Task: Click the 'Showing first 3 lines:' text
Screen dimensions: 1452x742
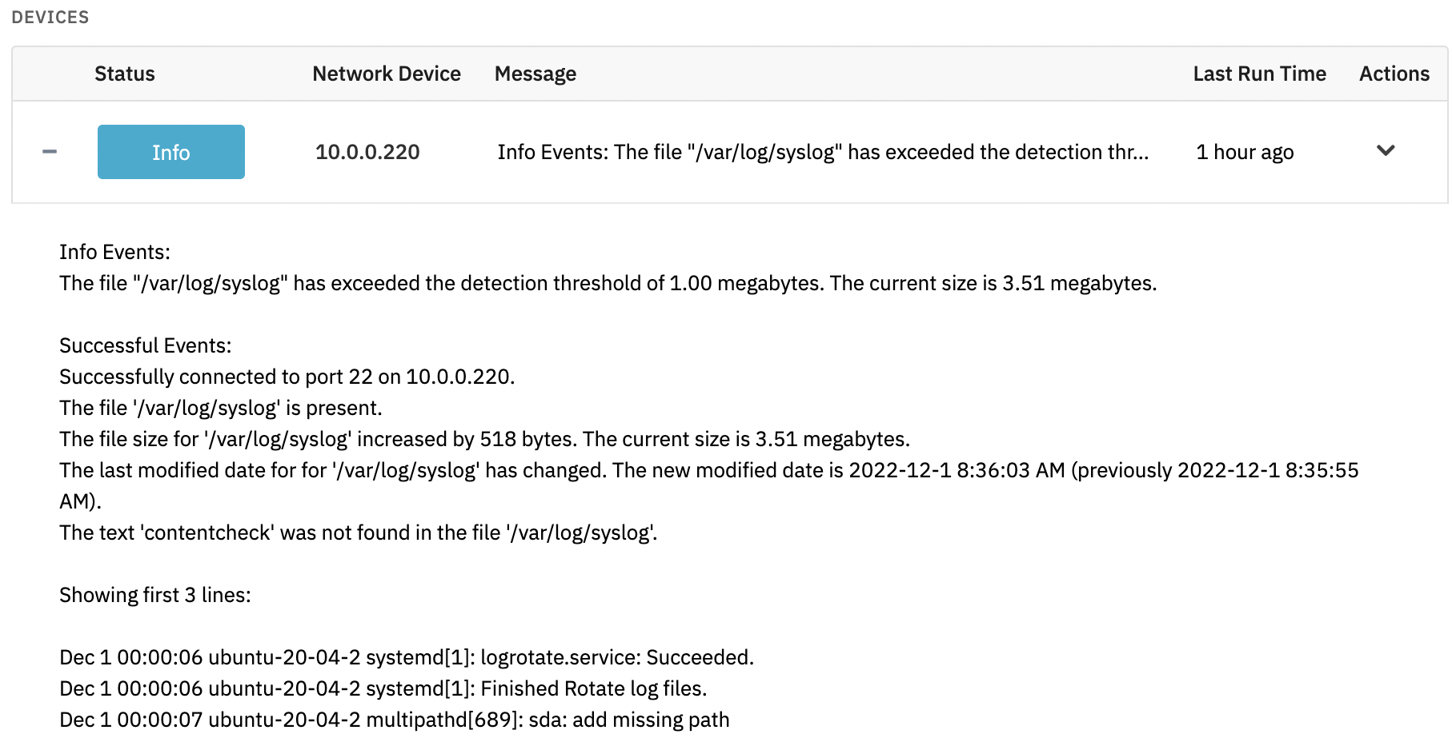Action: click(155, 595)
